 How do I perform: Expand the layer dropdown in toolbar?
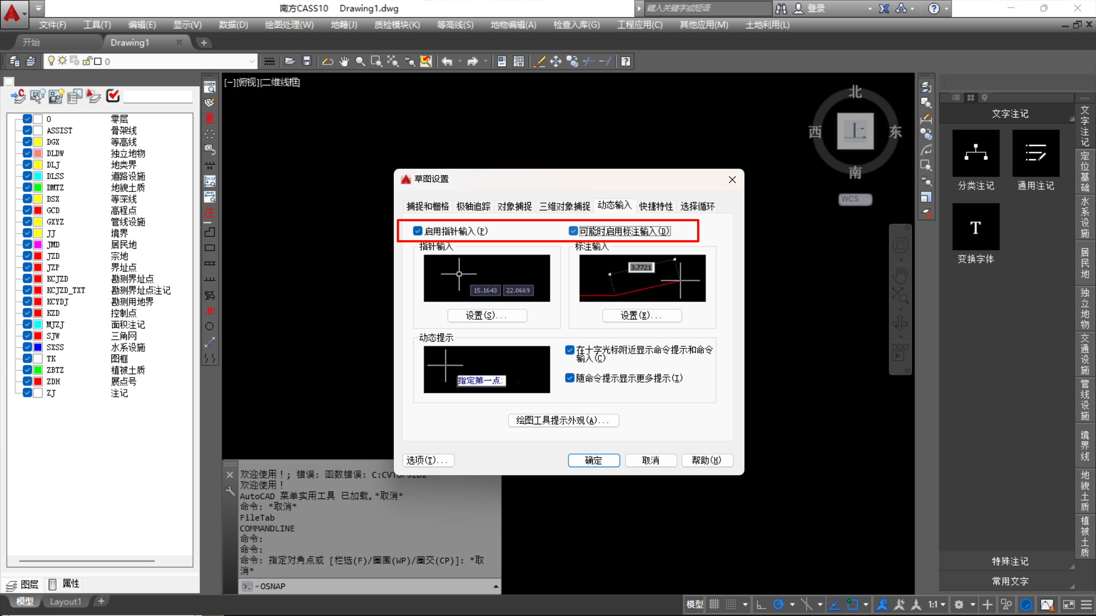click(252, 62)
